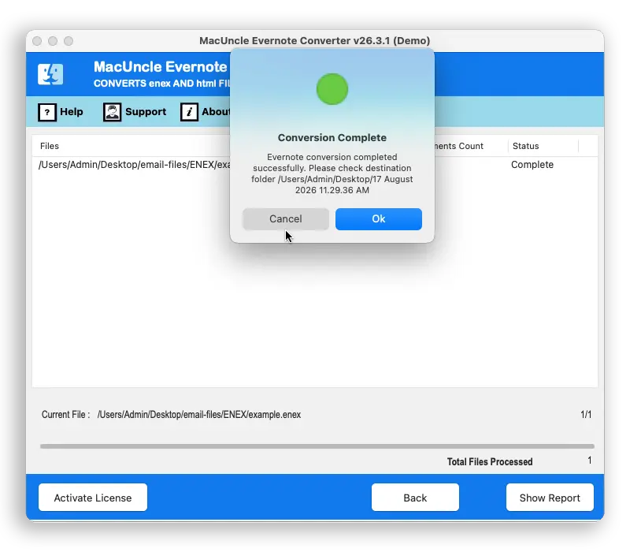Select the ENEX file path row

tap(135, 165)
